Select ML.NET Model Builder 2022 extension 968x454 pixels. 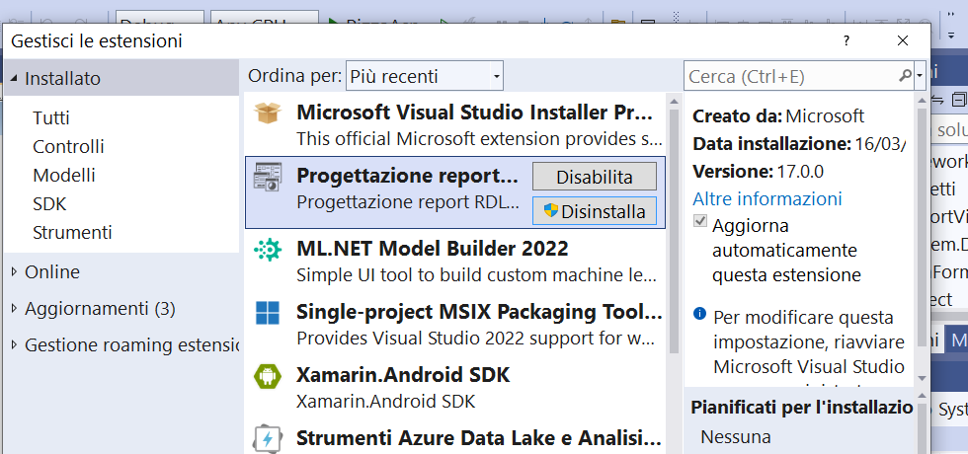[455, 262]
